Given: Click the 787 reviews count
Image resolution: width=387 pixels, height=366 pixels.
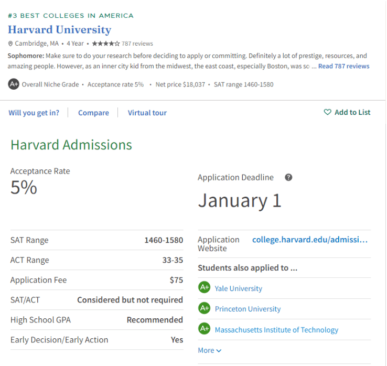Looking at the screenshot, I should click(x=137, y=44).
